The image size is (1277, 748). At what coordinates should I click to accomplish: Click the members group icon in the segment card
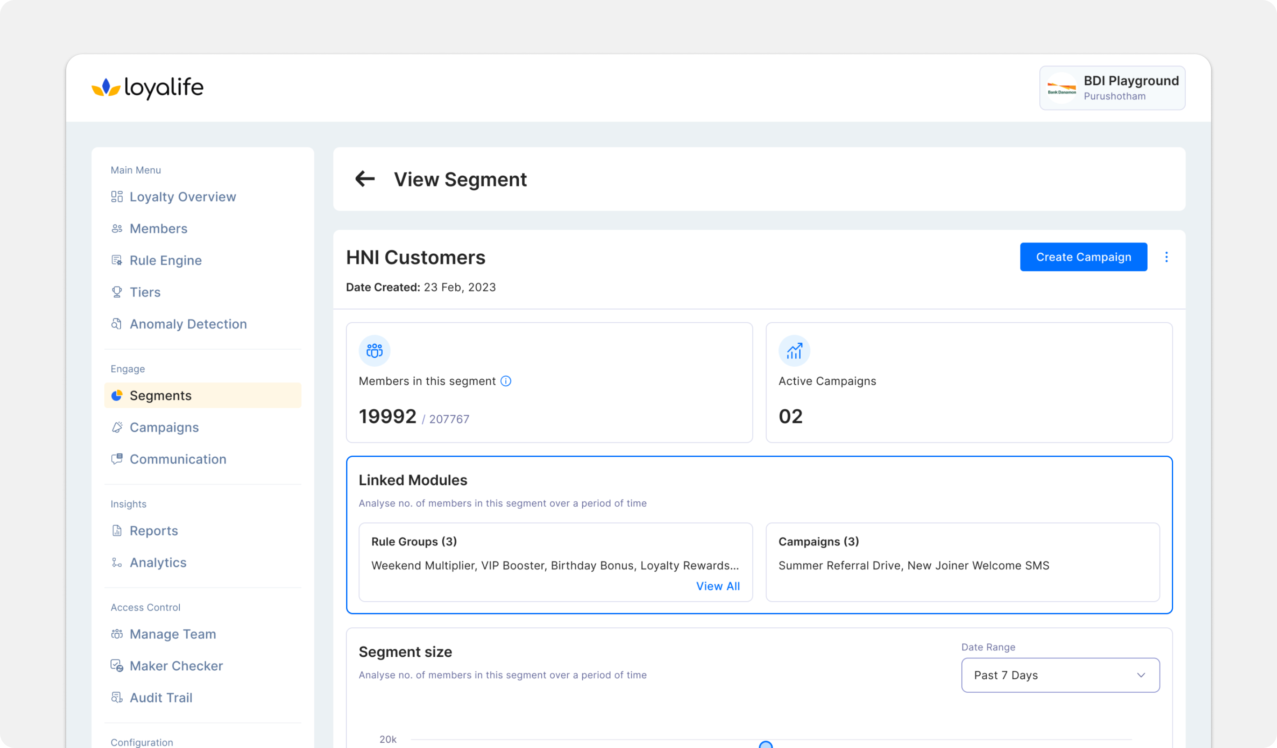(374, 351)
